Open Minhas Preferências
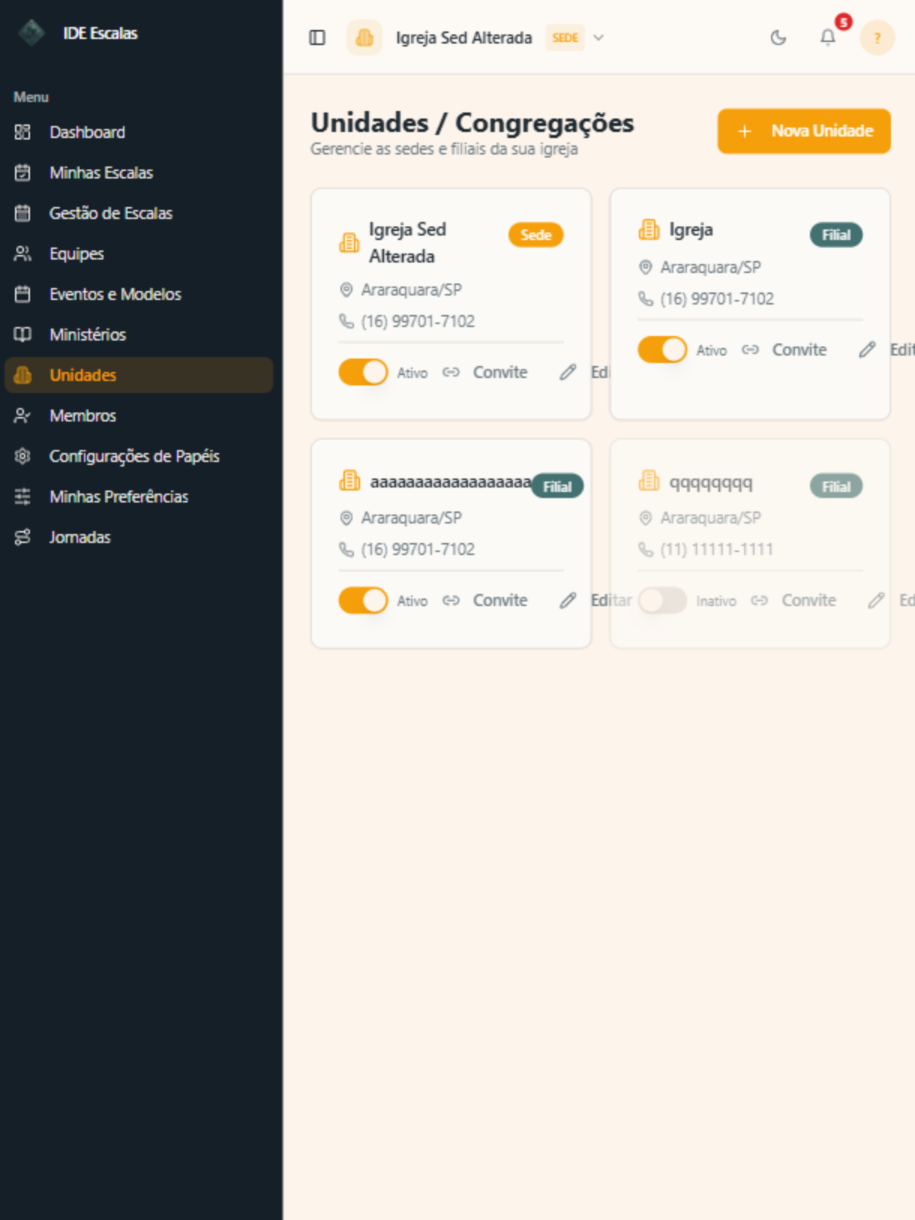 coord(138,497)
